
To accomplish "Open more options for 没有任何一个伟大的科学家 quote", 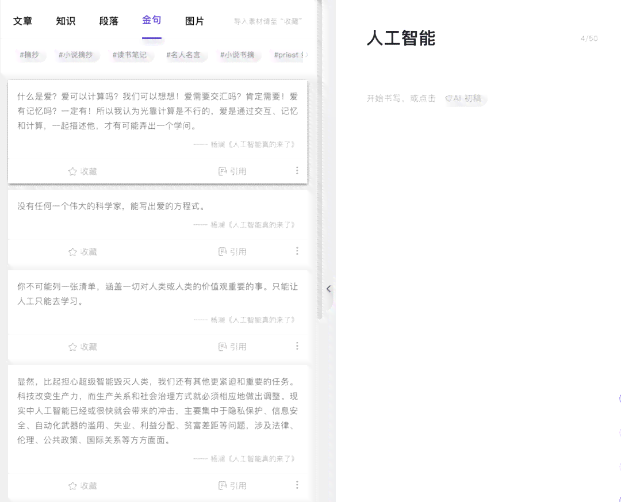I will coord(297,251).
